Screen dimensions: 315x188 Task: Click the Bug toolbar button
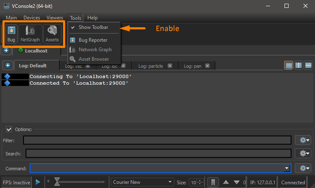point(11,34)
